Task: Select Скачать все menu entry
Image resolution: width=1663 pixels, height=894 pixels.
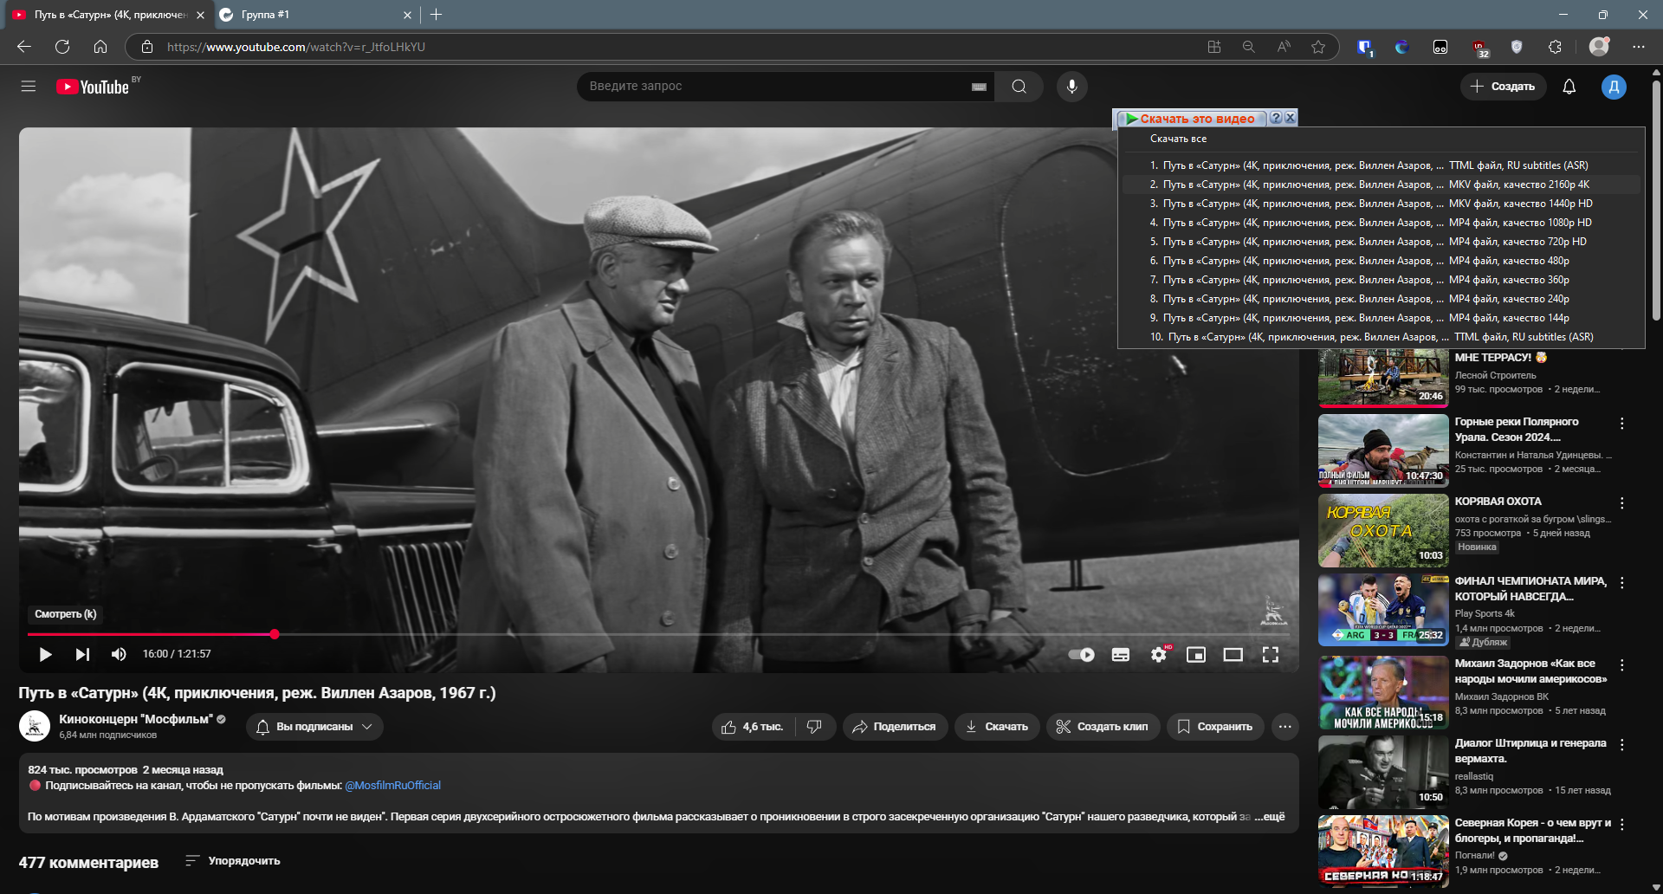Action: [1178, 139]
